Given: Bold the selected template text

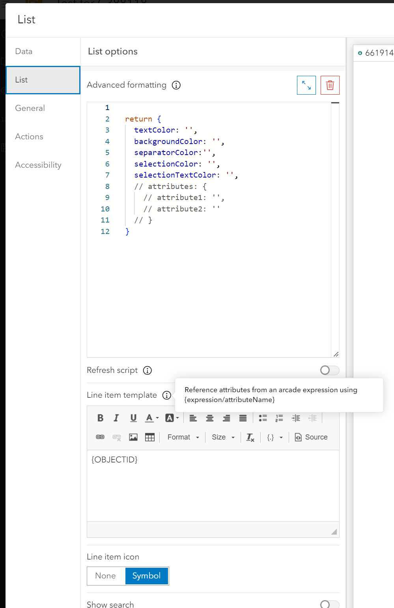Looking at the screenshot, I should pyautogui.click(x=100, y=417).
